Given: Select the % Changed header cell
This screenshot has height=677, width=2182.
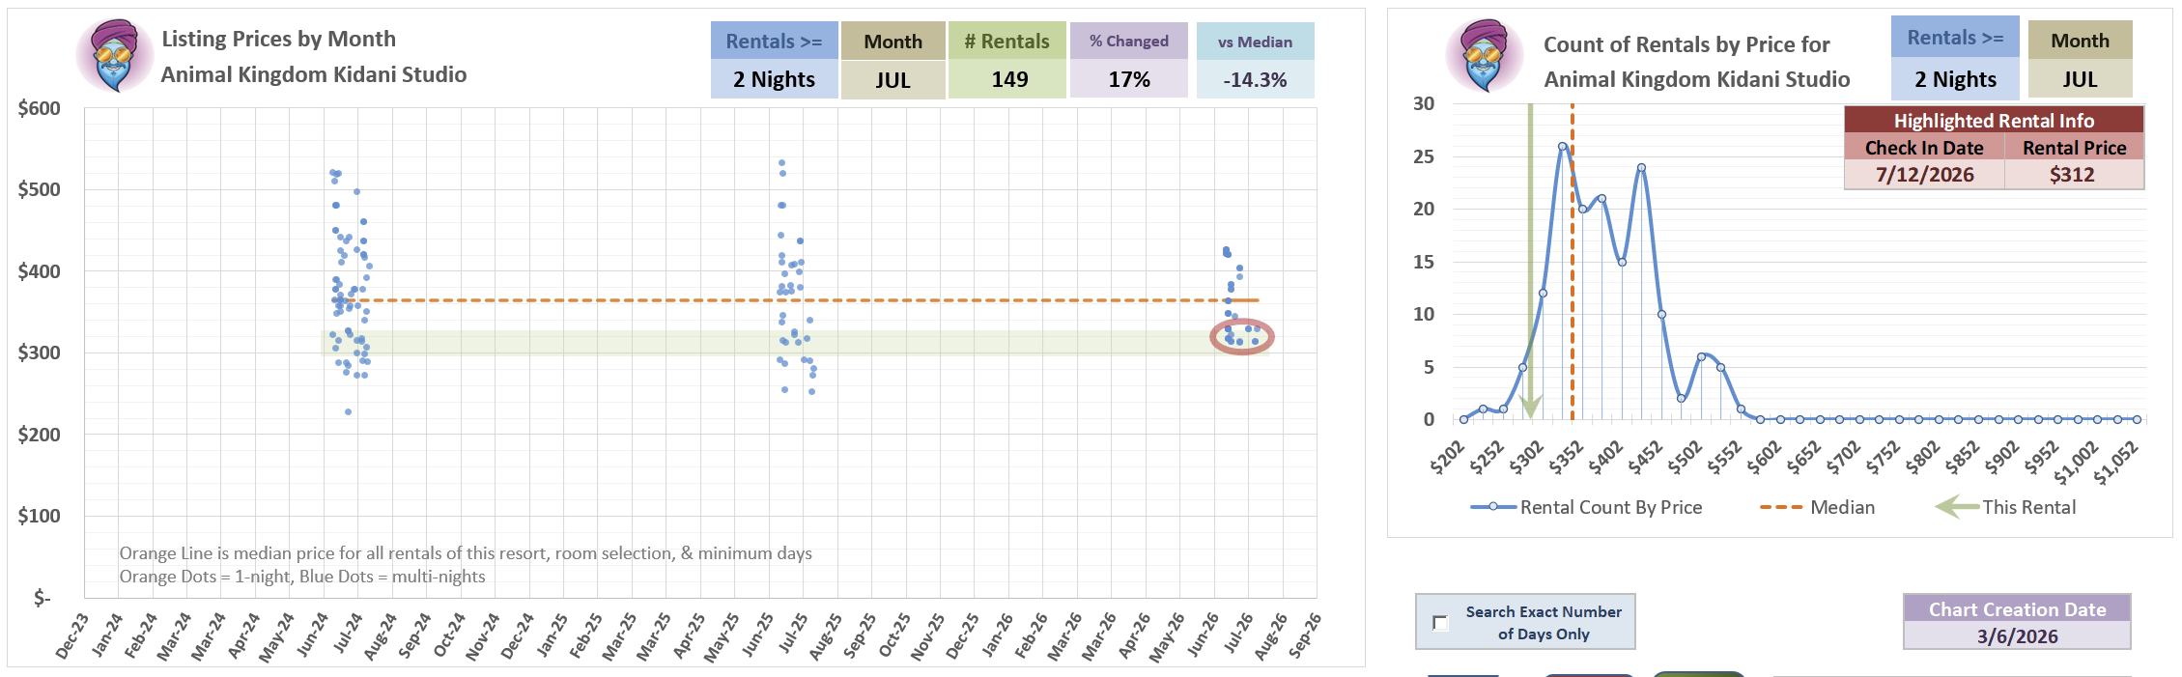Looking at the screenshot, I should [x=1129, y=42].
